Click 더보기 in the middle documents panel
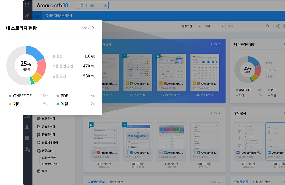Screen dimensions: 285x185 216,113
